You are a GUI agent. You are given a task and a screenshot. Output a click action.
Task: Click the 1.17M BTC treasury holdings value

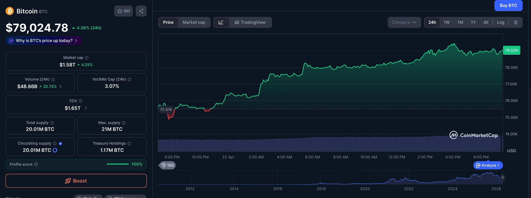click(112, 150)
